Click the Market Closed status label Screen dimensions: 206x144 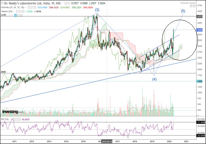(x=188, y=3)
